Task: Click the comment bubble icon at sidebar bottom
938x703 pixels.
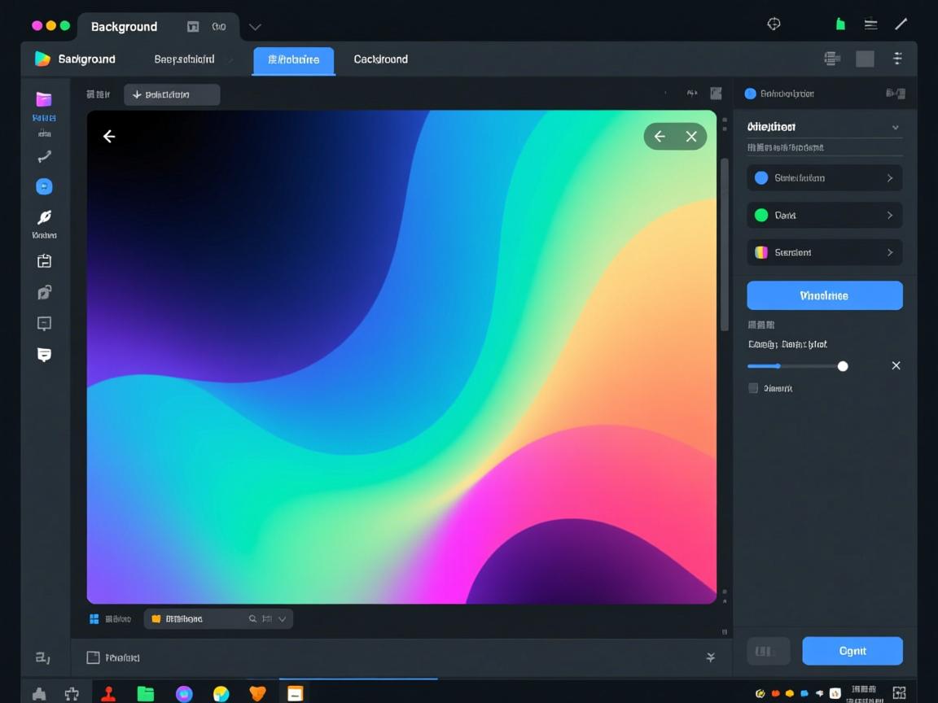Action: pos(44,355)
